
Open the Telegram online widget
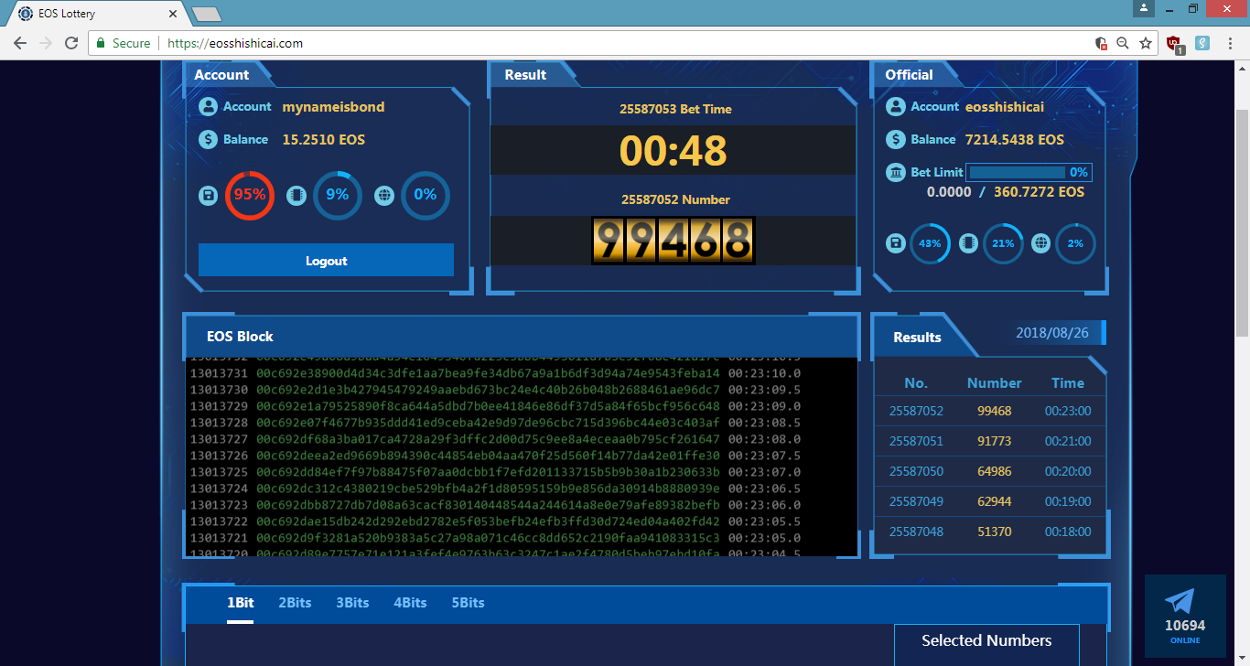pyautogui.click(x=1185, y=616)
